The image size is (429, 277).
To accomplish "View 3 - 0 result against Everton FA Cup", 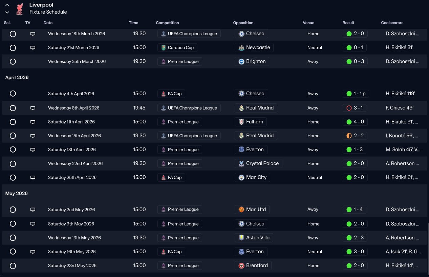I will pyautogui.click(x=355, y=252).
